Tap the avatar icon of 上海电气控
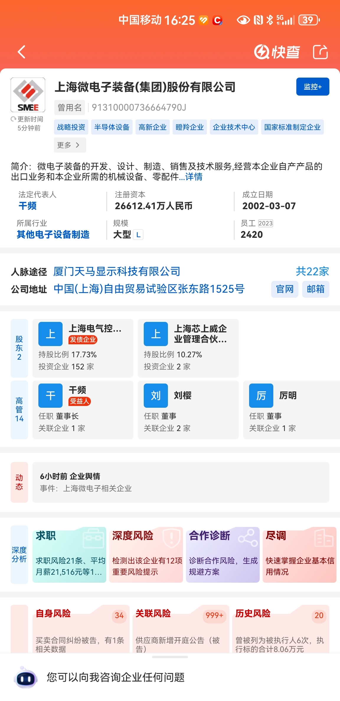340x701 pixels. coord(50,334)
